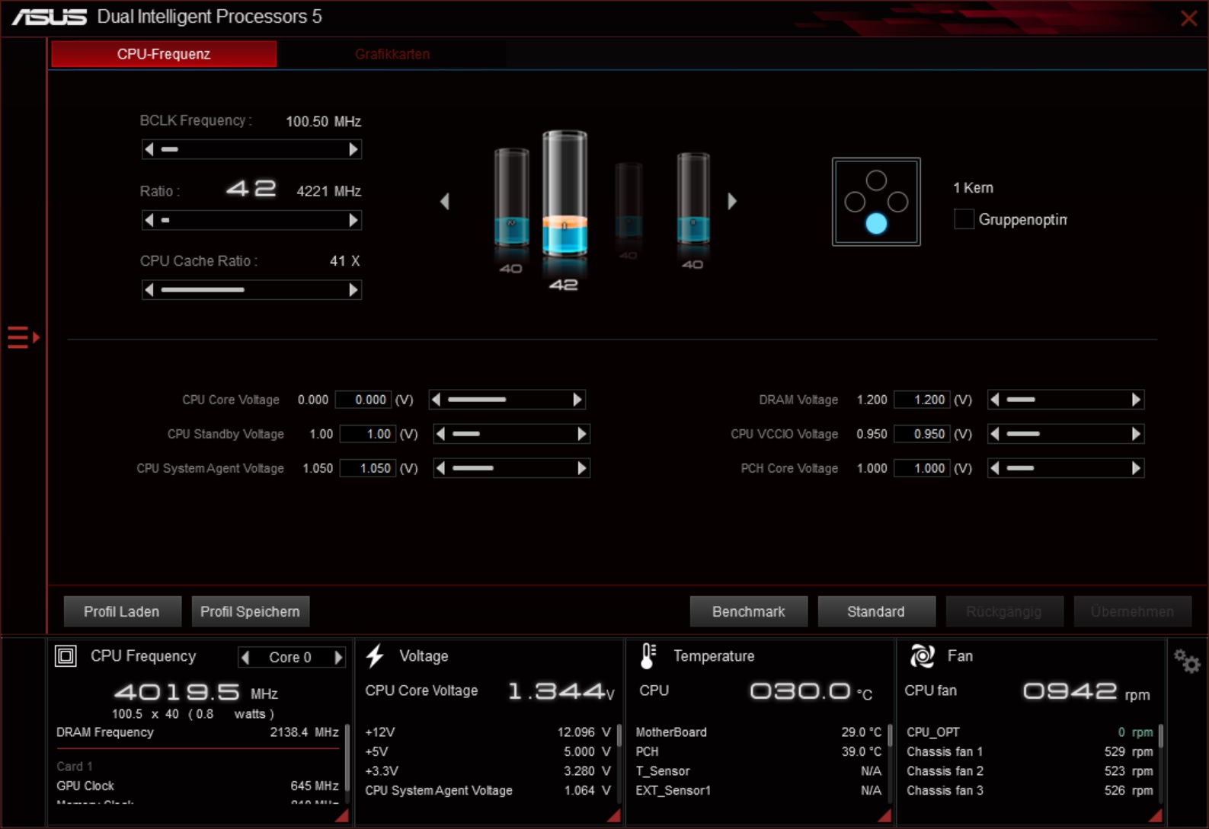
Task: Raise CPU Standby Voltage with right arrow
Action: coord(582,434)
